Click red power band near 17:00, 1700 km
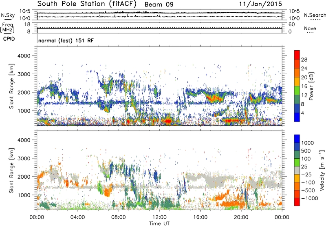The height and width of the screenshot is (226, 326). (x=214, y=98)
